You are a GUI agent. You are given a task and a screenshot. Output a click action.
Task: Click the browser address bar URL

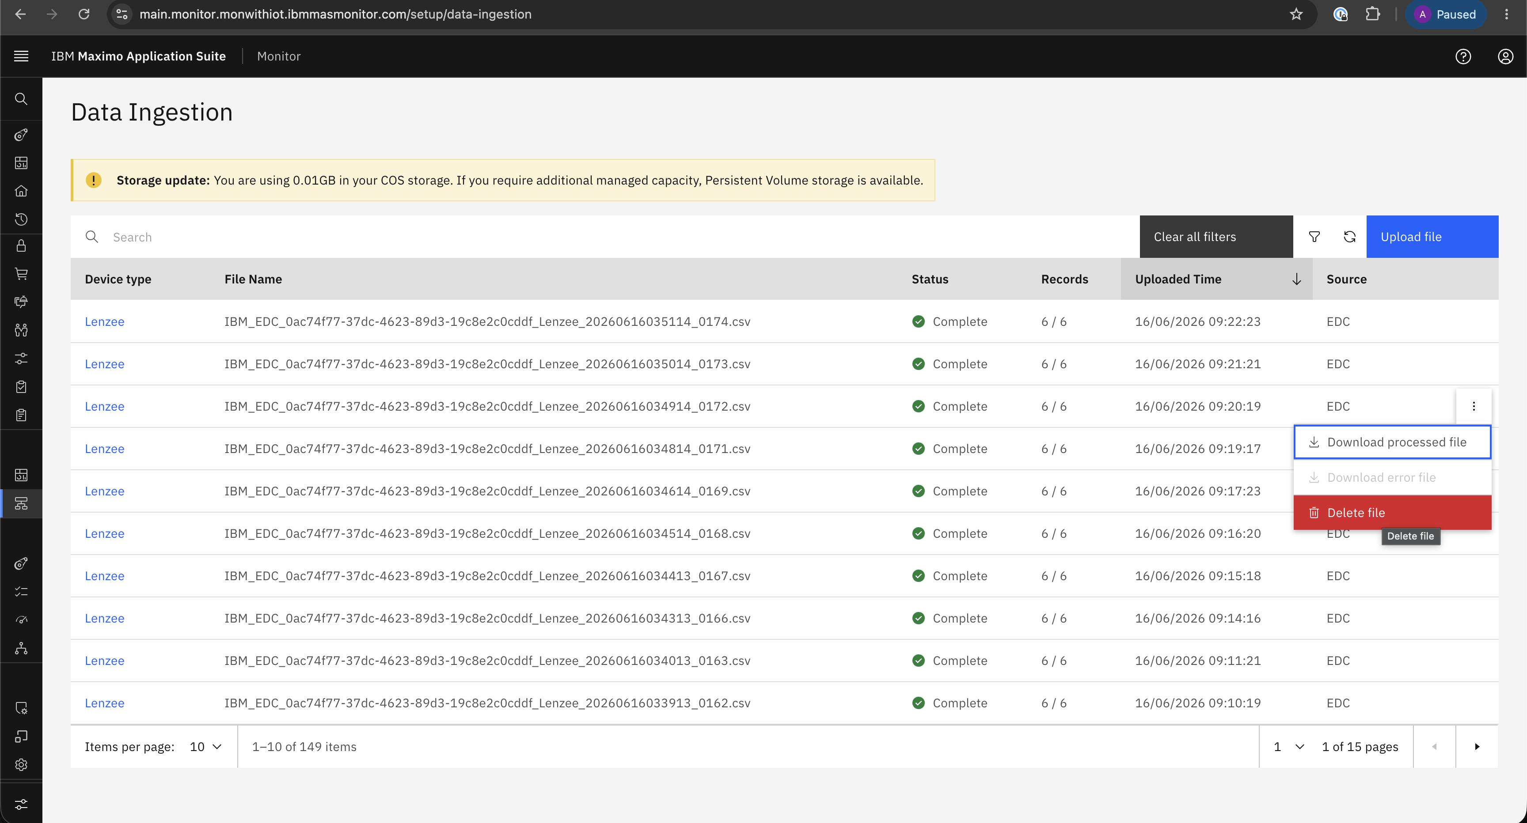(x=335, y=14)
